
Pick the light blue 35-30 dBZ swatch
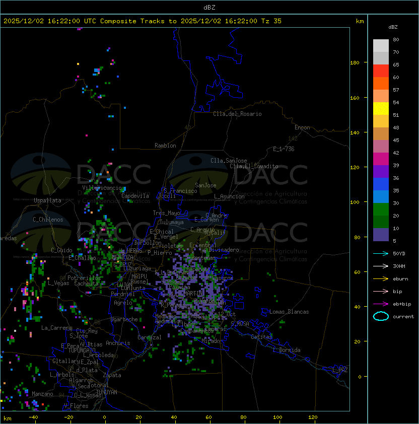point(381,197)
